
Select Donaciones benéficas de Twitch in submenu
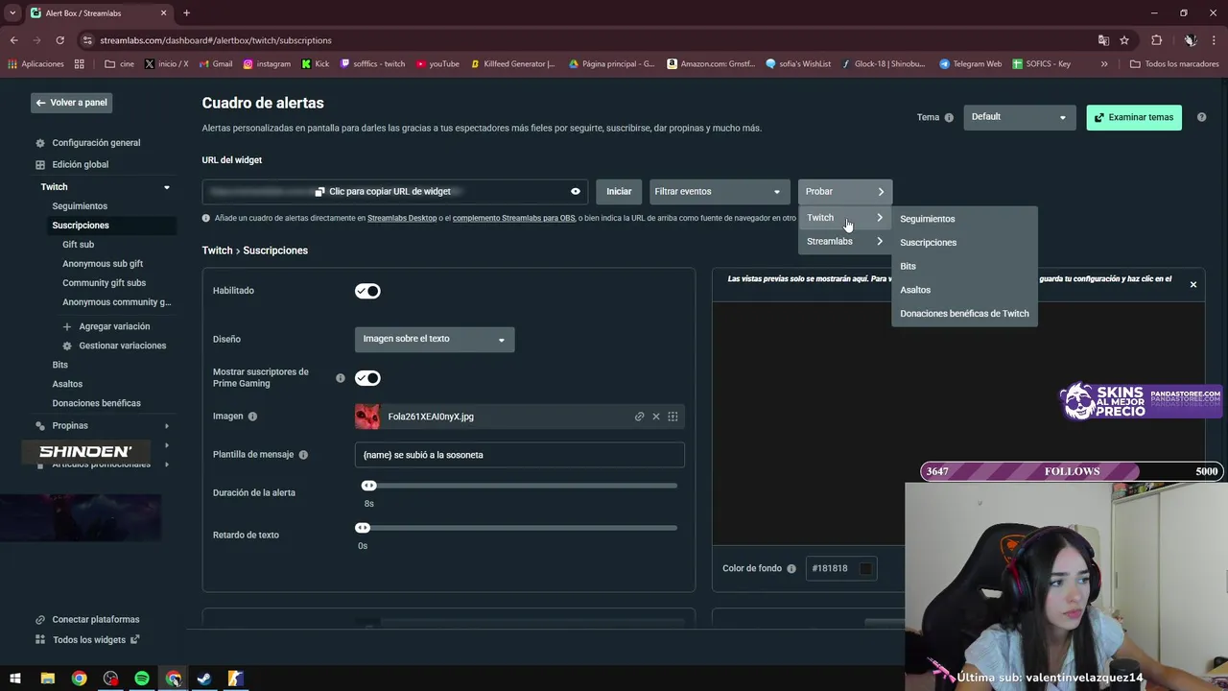coord(964,314)
